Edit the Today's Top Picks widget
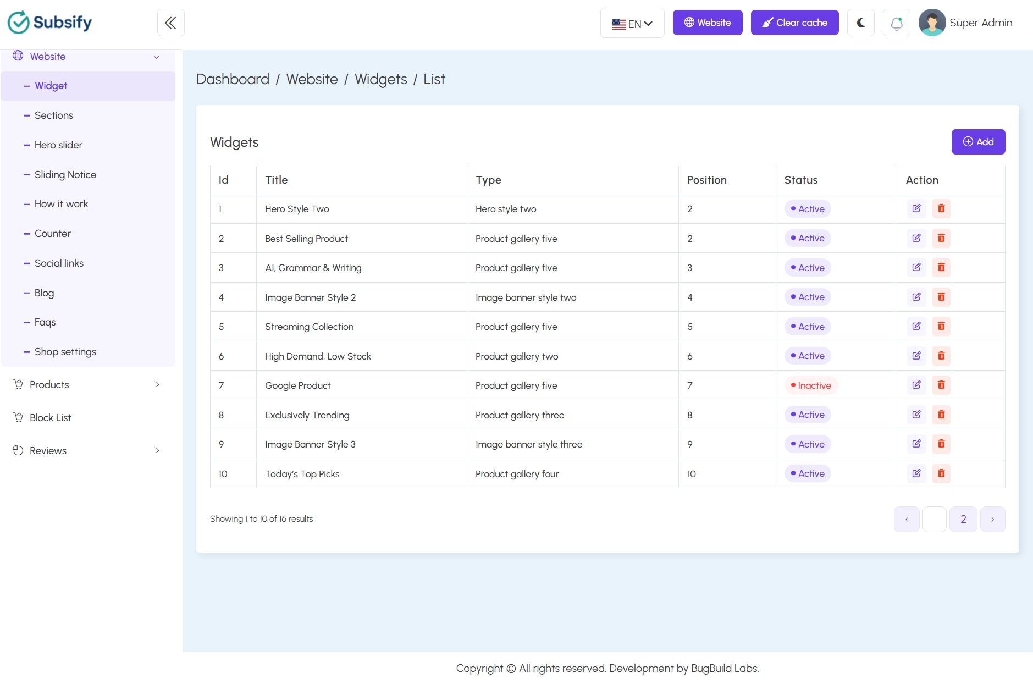The width and height of the screenshot is (1033, 684). click(x=916, y=473)
